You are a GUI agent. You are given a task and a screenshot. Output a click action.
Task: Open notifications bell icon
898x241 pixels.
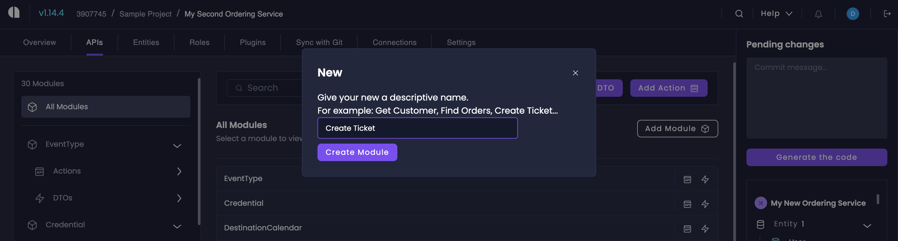click(818, 14)
